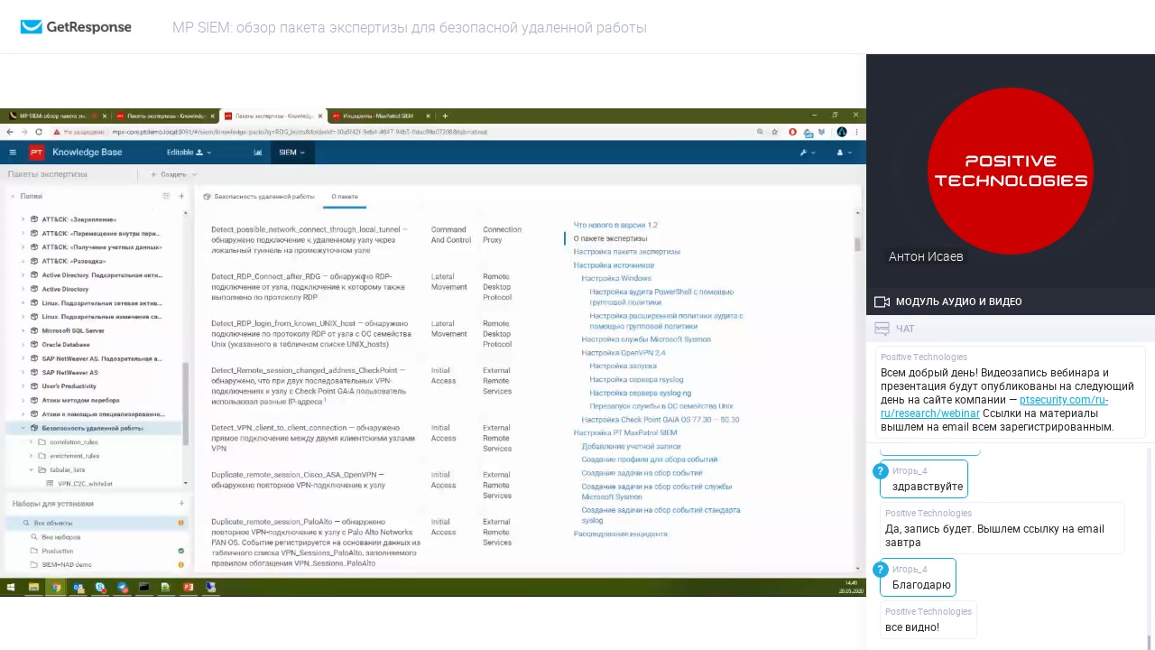
Task: Open the browser three-dot menu
Action: pyautogui.click(x=856, y=132)
